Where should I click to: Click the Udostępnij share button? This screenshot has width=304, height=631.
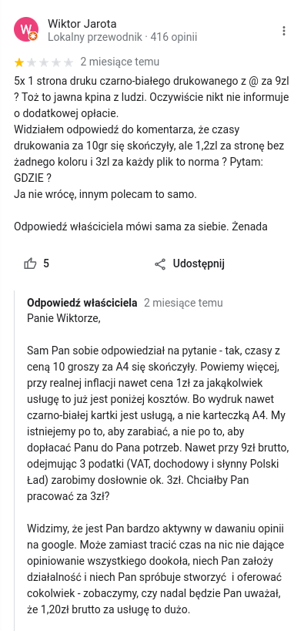pyautogui.click(x=189, y=264)
